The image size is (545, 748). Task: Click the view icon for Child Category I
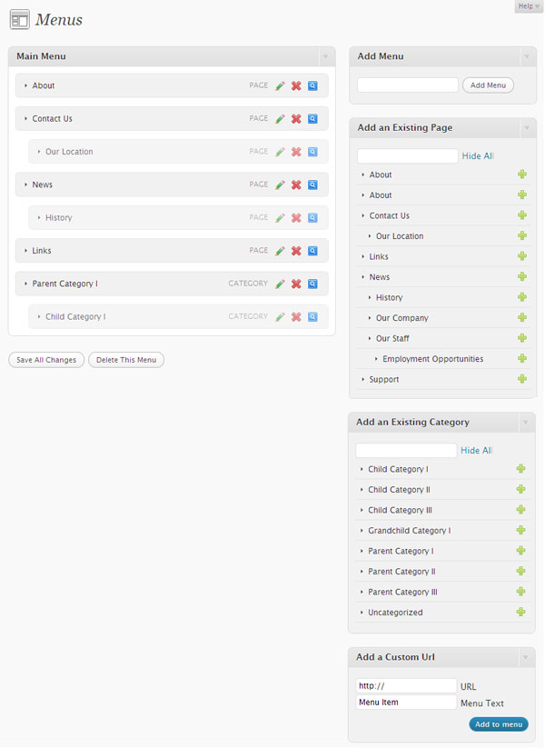312,317
